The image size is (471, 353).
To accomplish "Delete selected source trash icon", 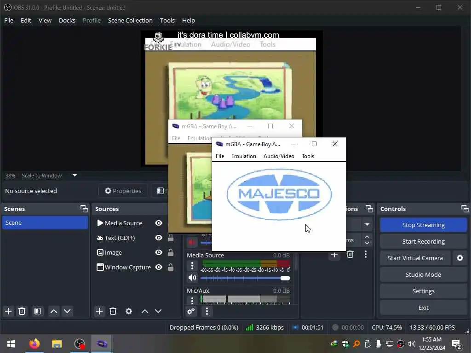I will point(113,311).
